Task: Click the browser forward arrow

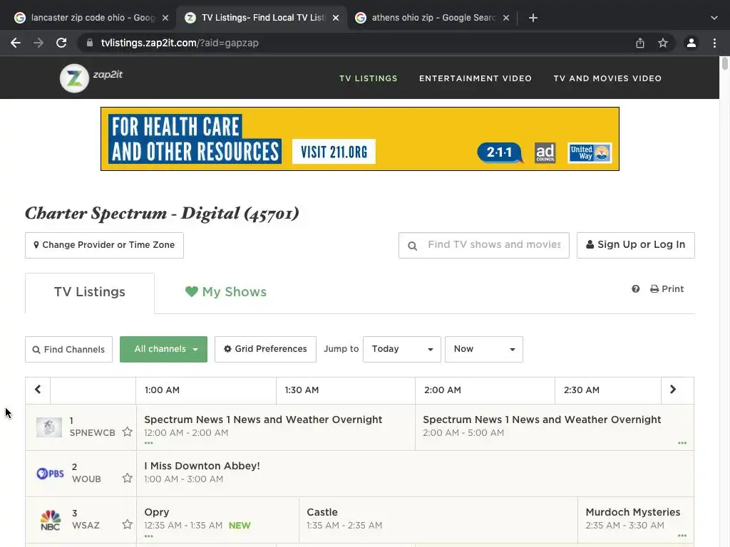Action: [38, 43]
